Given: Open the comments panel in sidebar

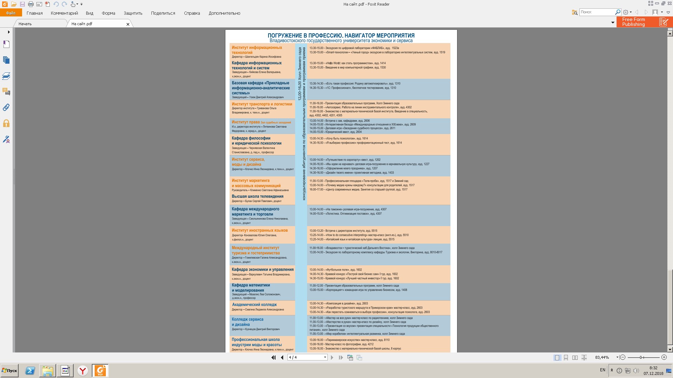Looking at the screenshot, I should click(6, 92).
